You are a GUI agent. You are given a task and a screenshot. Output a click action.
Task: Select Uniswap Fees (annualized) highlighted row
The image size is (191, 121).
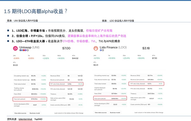pyautogui.click(x=30, y=99)
